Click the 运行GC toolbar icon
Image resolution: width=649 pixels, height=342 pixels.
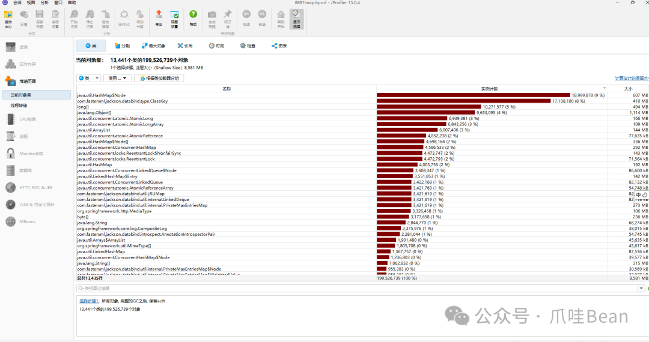[x=124, y=19]
